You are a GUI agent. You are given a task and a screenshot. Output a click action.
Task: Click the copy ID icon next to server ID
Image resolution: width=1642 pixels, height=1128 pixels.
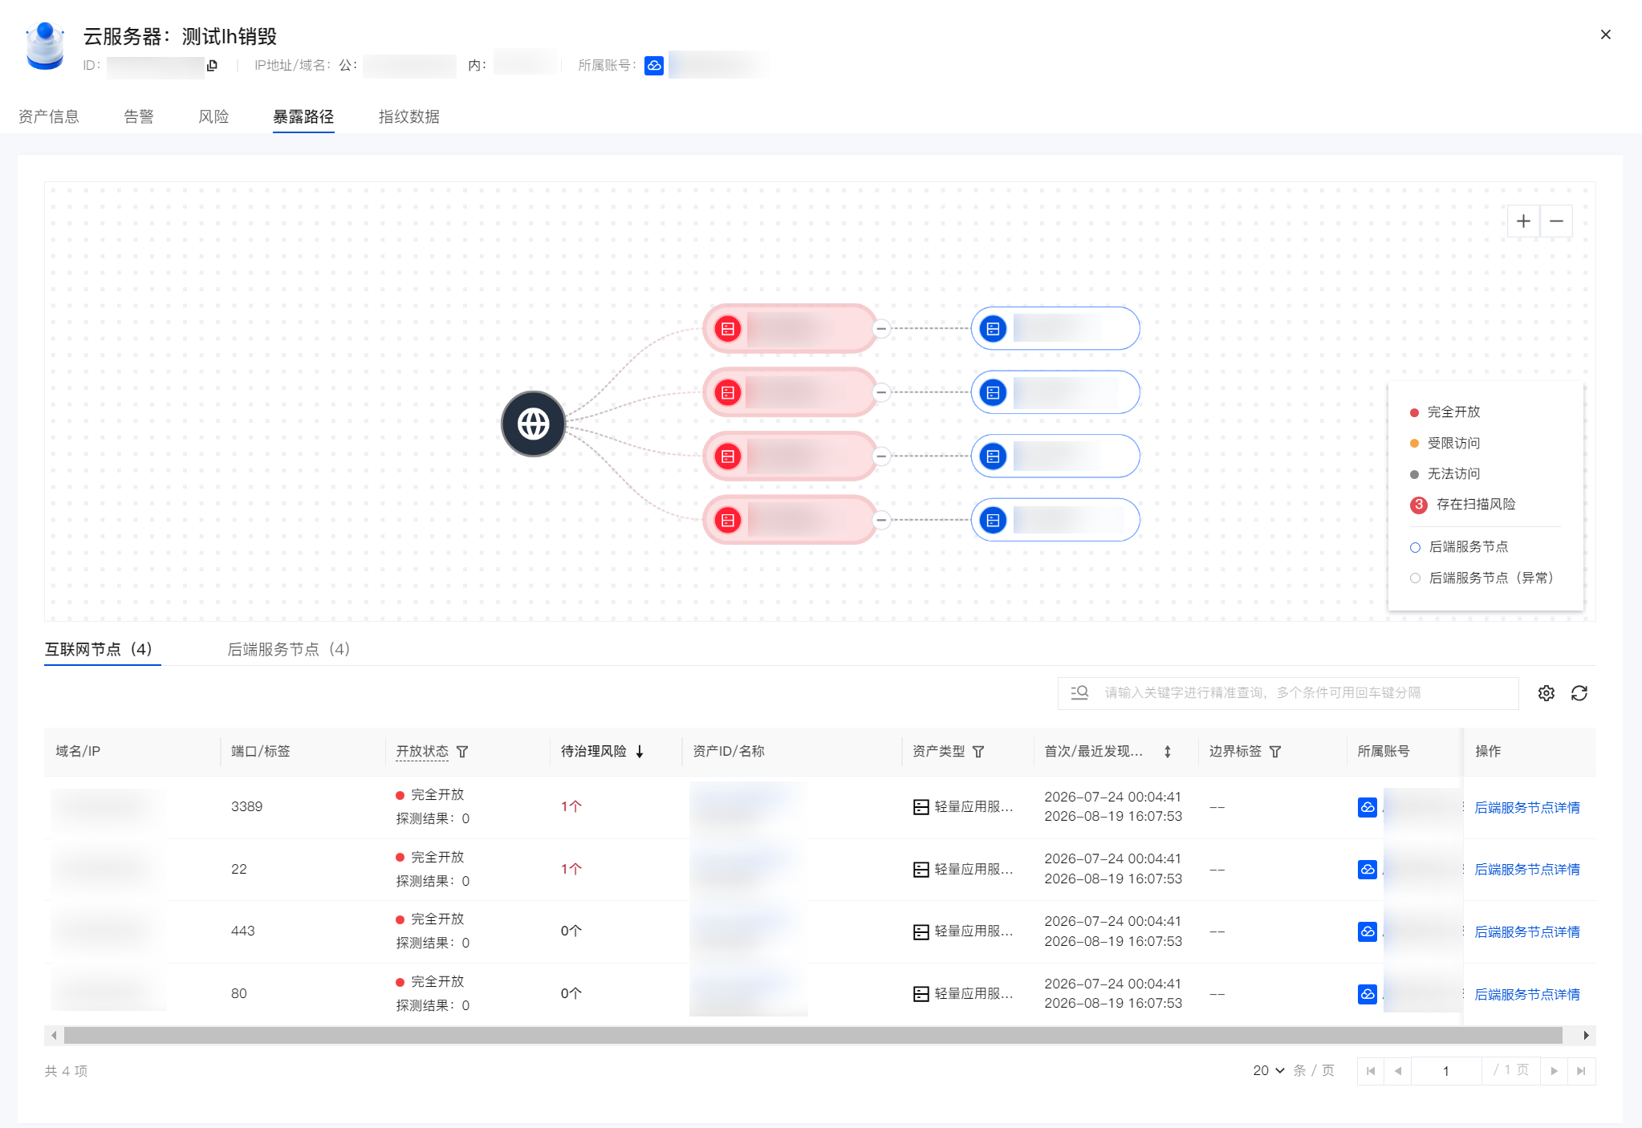[212, 66]
